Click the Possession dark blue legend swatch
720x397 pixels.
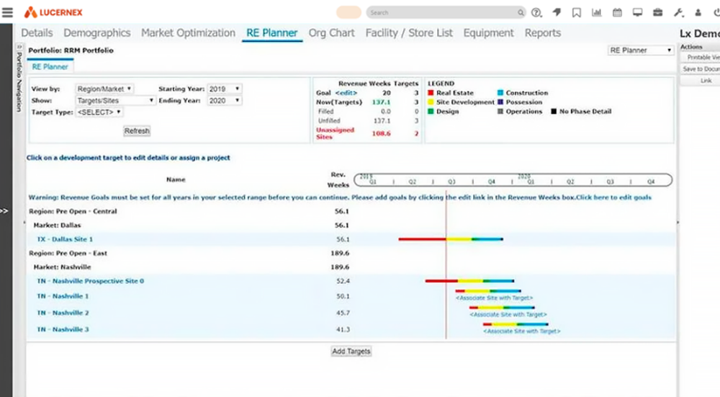(500, 102)
